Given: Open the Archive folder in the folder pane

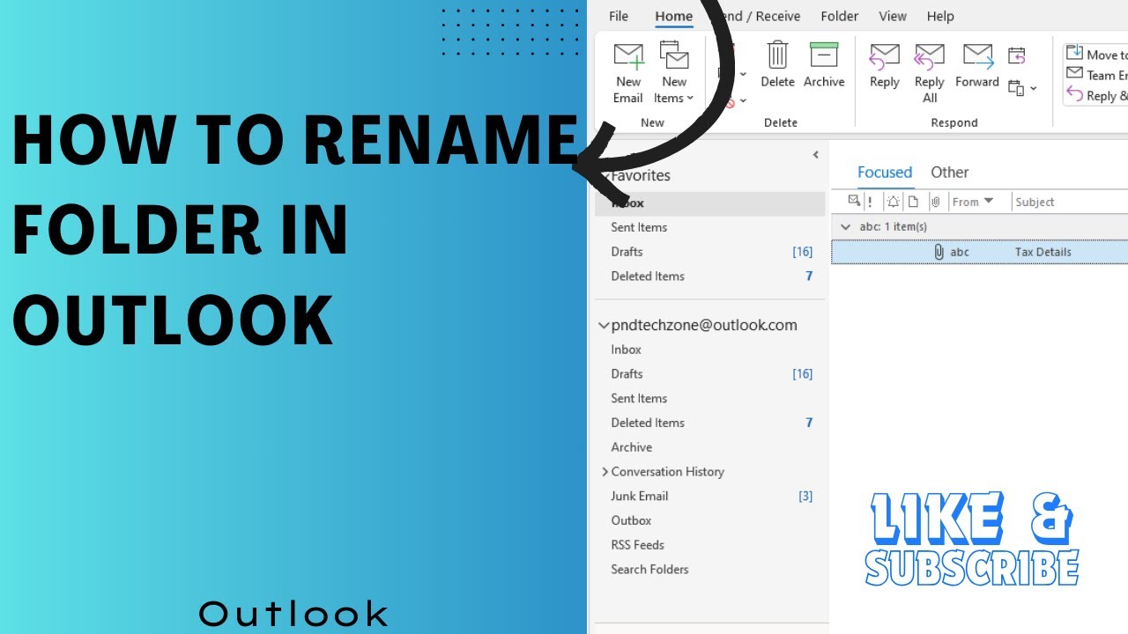Looking at the screenshot, I should click(x=632, y=447).
